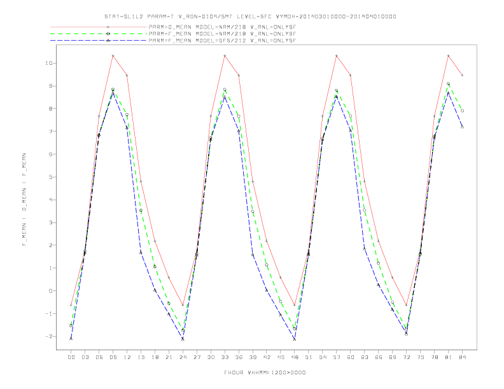504x389 pixels.
Task: Click y-axis tick label -2
Action: [48, 336]
